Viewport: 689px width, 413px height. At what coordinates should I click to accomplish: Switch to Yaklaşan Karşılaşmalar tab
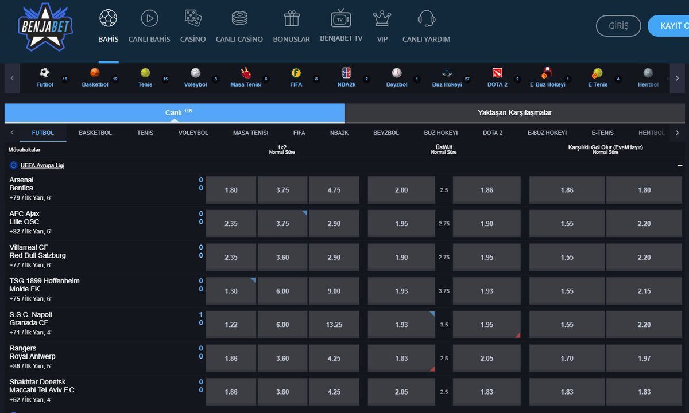(515, 113)
